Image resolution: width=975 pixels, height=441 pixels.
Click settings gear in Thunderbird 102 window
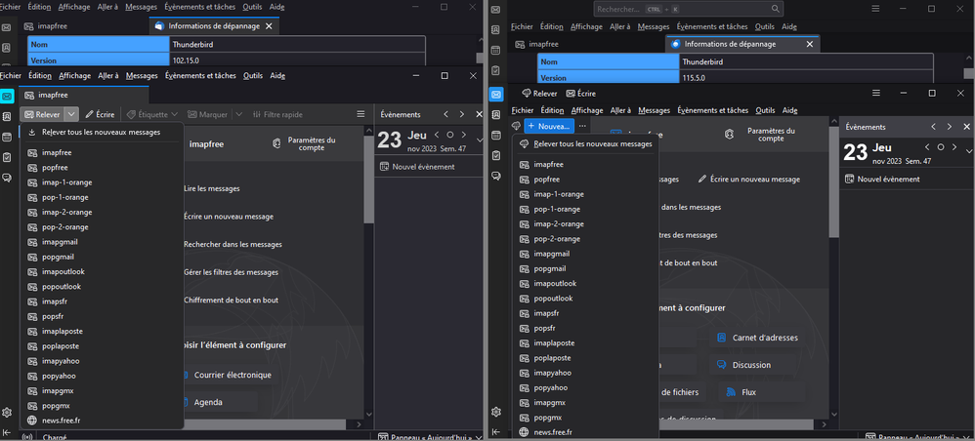pos(7,413)
